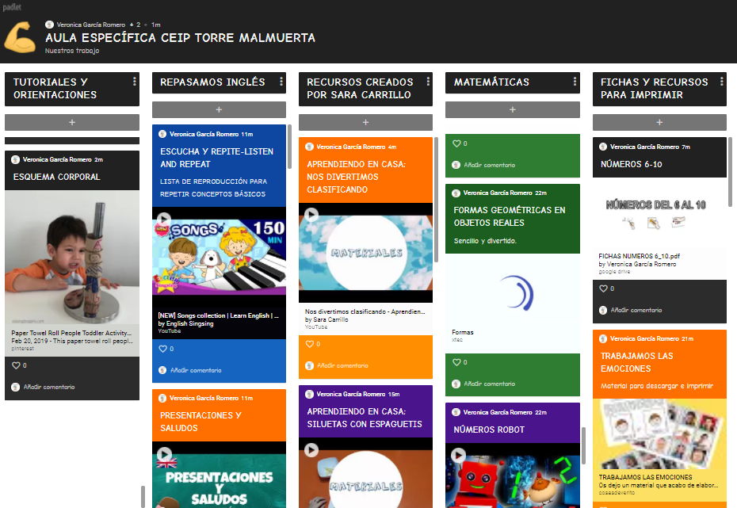This screenshot has width=737, height=508.
Task: Click the Repasamos Inglés column scrollbar
Action: pyautogui.click(x=289, y=146)
